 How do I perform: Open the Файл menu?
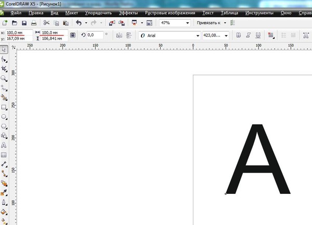click(x=16, y=13)
